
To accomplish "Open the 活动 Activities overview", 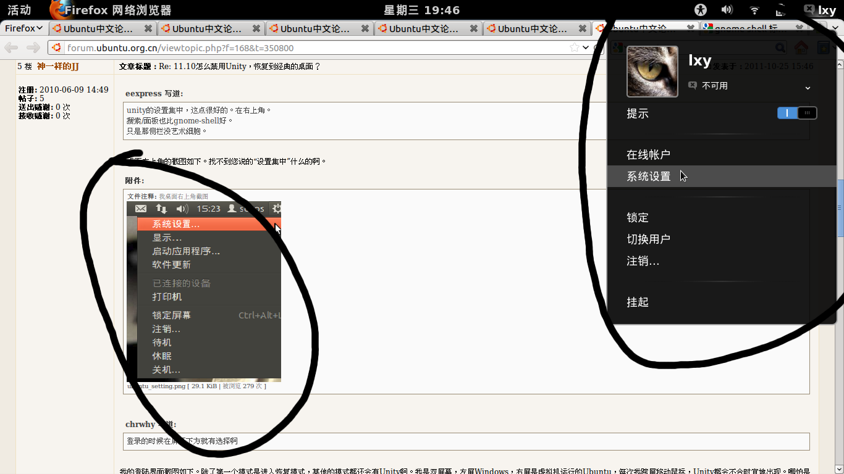I will tap(19, 10).
